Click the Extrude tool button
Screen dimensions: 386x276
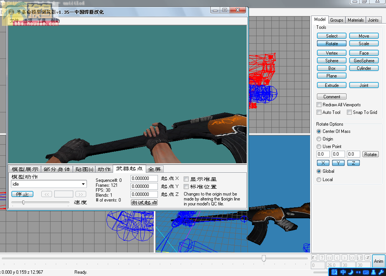(332, 85)
